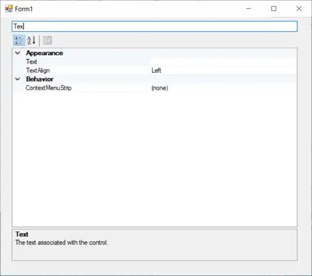This screenshot has height=276, width=312.
Task: Click the Form1 title text
Action: pos(24,9)
